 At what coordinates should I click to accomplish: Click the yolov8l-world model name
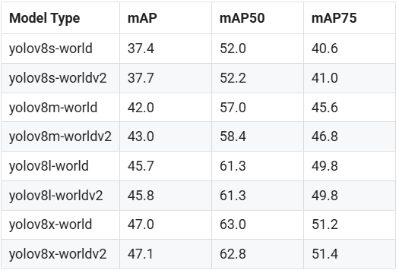tap(49, 166)
